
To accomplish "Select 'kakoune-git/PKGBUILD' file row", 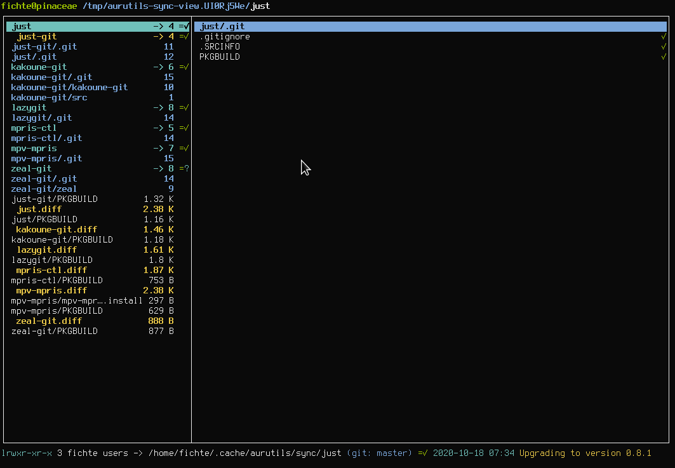I will coord(98,240).
